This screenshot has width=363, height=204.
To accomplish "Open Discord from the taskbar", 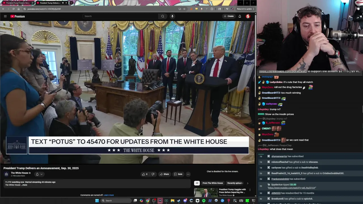I will pos(185,201).
